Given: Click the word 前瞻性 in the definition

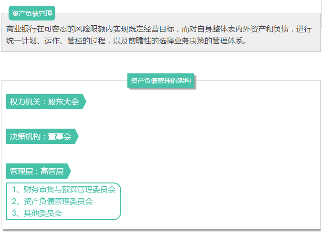Looking at the screenshot, I should (x=140, y=41).
